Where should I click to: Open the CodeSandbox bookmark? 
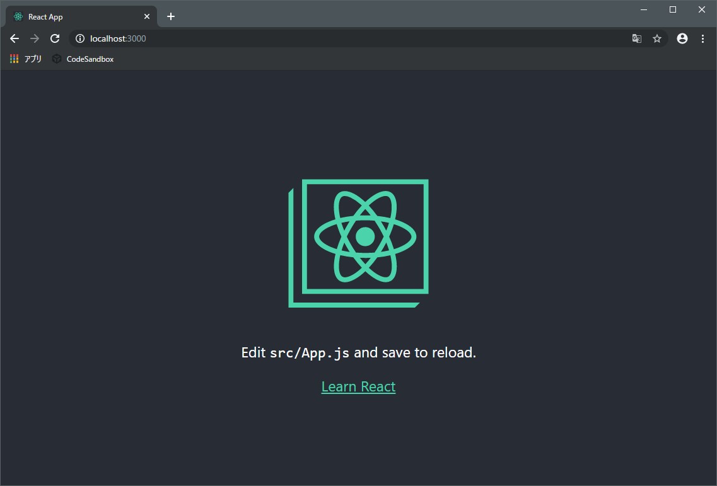tap(83, 59)
